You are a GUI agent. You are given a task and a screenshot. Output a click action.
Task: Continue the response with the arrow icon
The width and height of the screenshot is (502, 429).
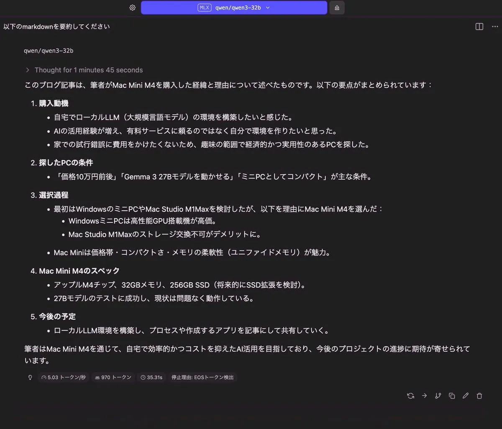click(x=424, y=396)
